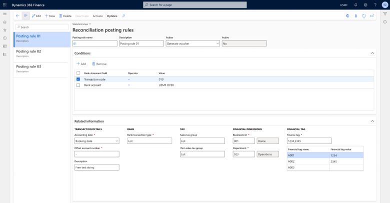Open the Home icon in left sidebar

tap(4, 22)
